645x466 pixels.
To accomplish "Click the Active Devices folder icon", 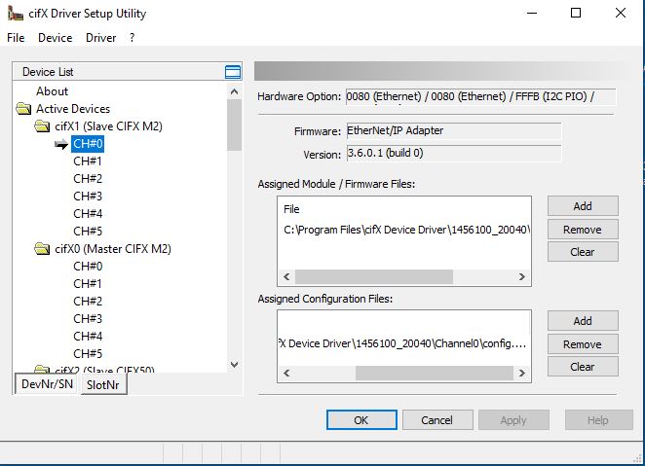I will (23, 109).
